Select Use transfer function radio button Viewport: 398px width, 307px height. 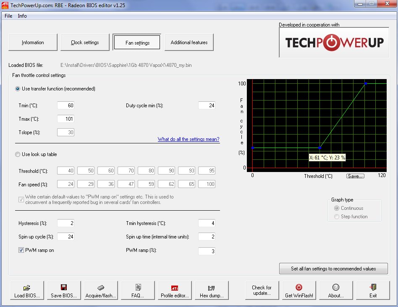pos(18,89)
